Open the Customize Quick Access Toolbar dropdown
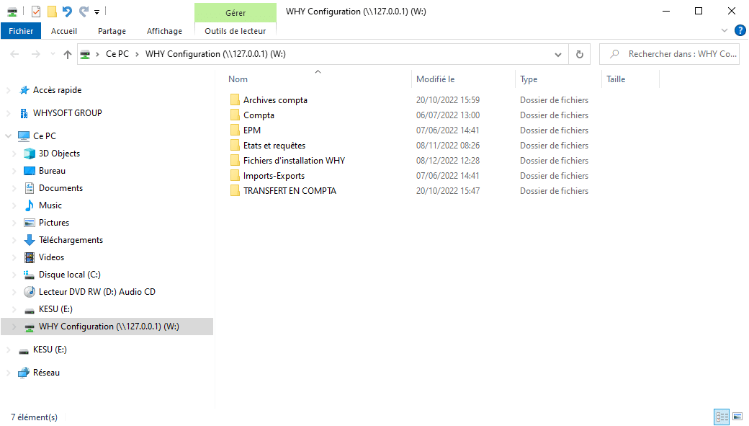Screen dimensions: 749x426 pyautogui.click(x=97, y=12)
